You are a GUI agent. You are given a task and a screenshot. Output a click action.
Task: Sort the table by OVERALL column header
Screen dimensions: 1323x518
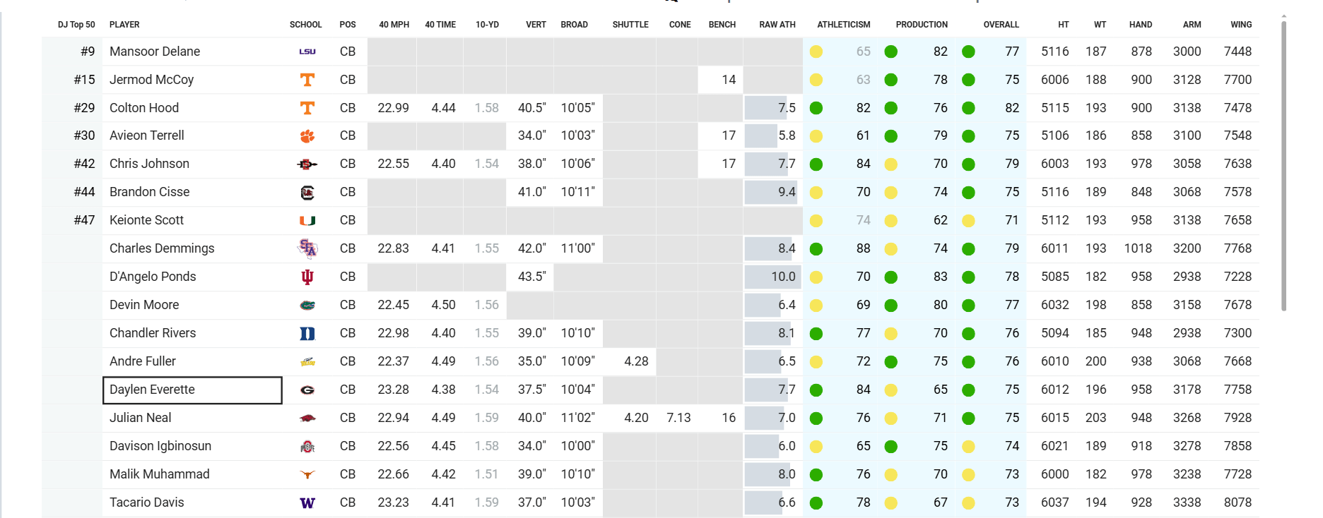tap(1001, 25)
